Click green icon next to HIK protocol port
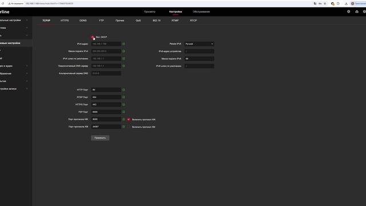 click(124, 120)
